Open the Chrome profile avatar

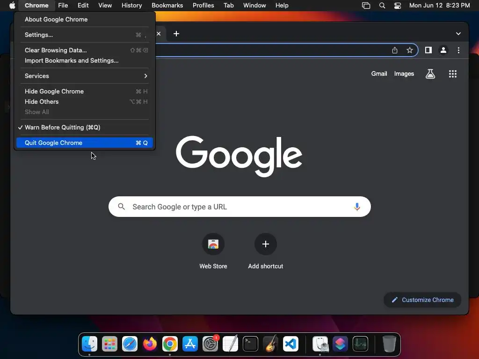(443, 50)
